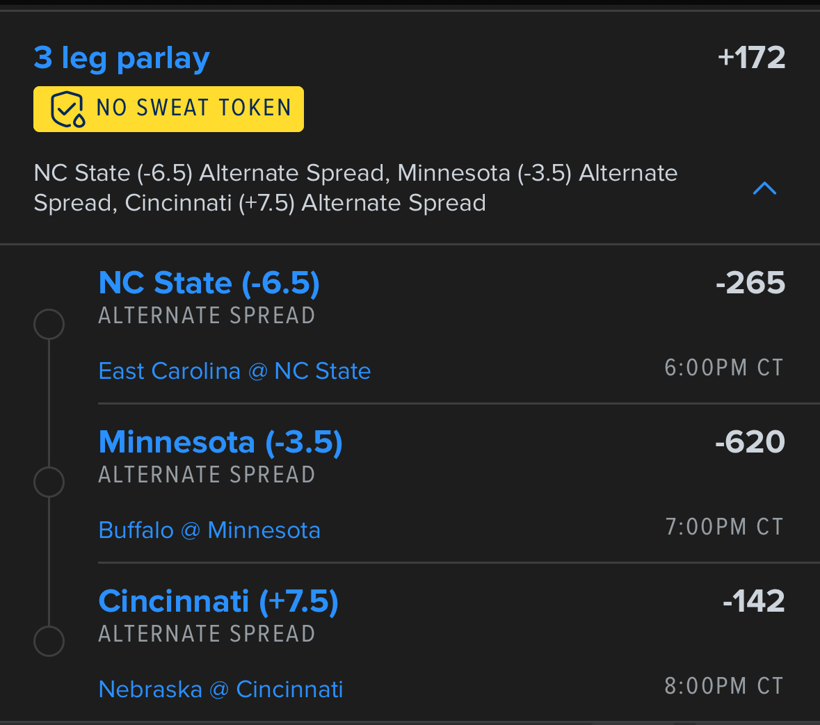Screen dimensions: 820x725
Task: Click the 8:00PM CT game time
Action: click(723, 686)
